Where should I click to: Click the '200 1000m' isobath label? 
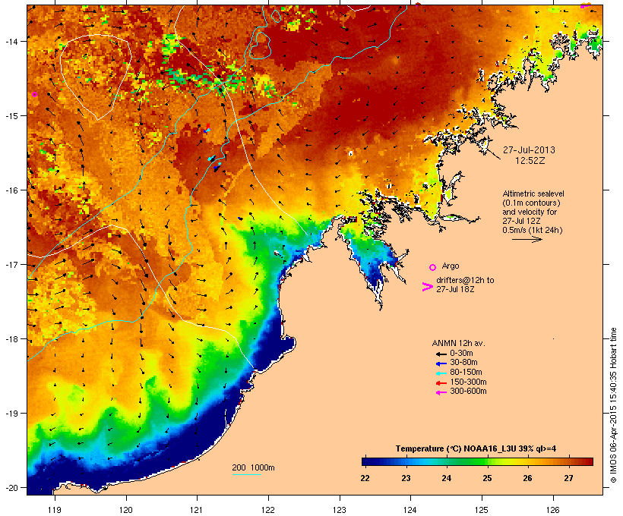coord(253,467)
